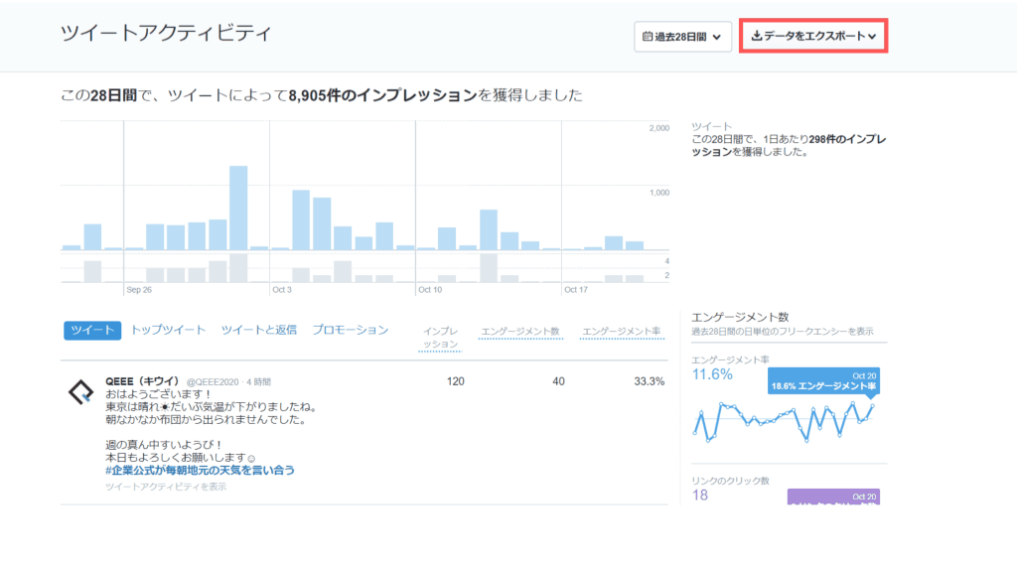This screenshot has width=1017, height=572.
Task: Click the link clicks count 18
Action: 700,495
